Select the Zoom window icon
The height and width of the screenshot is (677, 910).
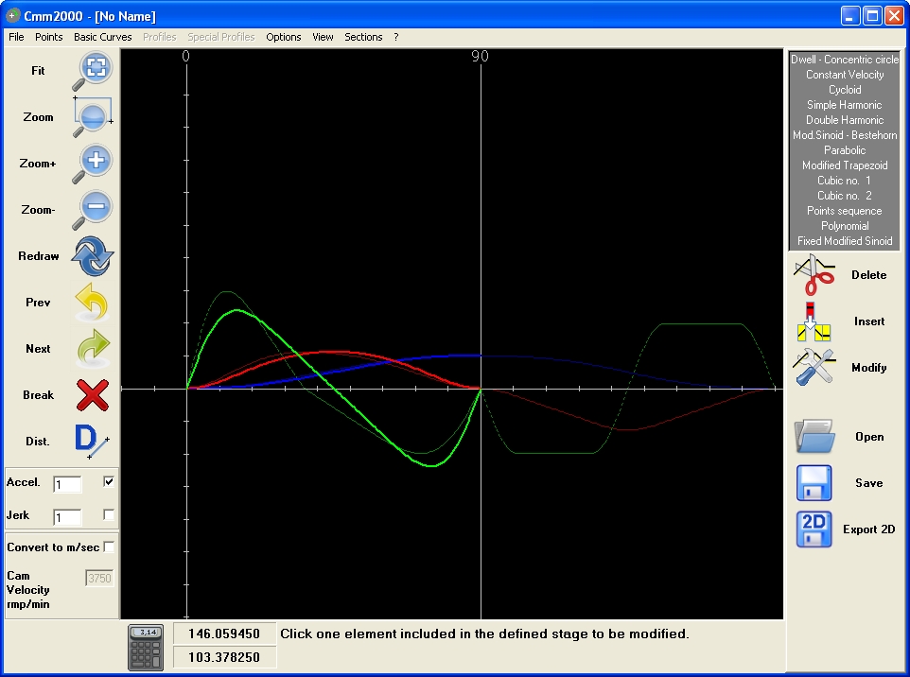[x=93, y=117]
